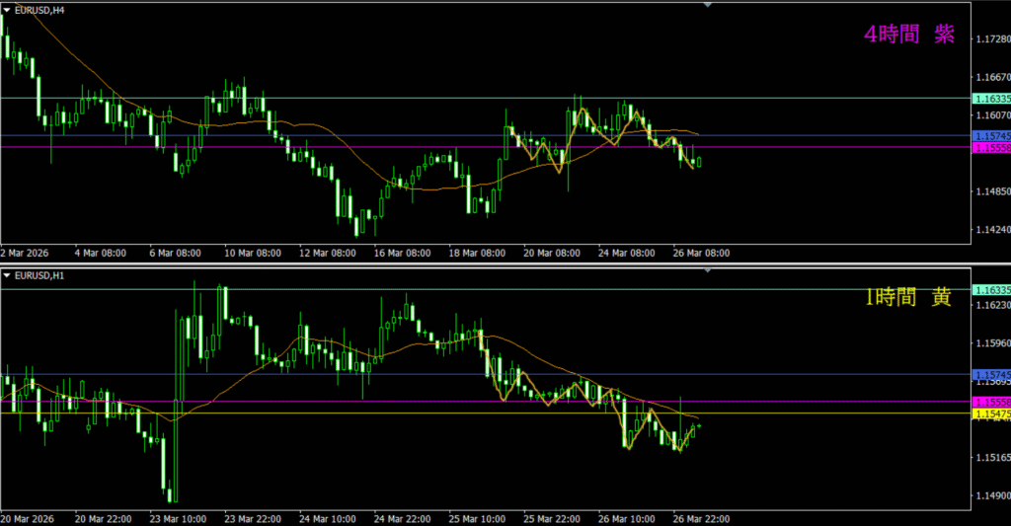
Task: Select the green 1.16335 price tag on H4 chart
Action: pyautogui.click(x=990, y=99)
